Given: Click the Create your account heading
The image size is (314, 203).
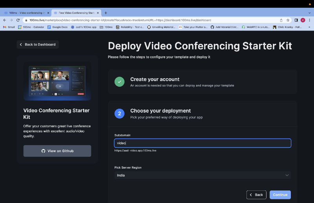Looking at the screenshot, I should coord(155,79).
